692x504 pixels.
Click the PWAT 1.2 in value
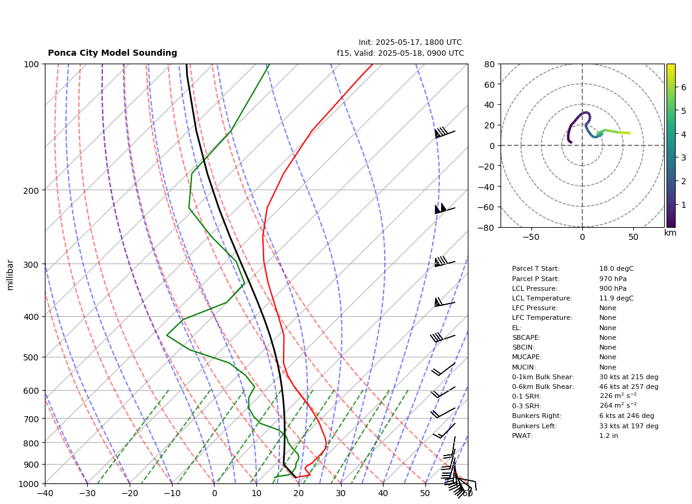608,436
